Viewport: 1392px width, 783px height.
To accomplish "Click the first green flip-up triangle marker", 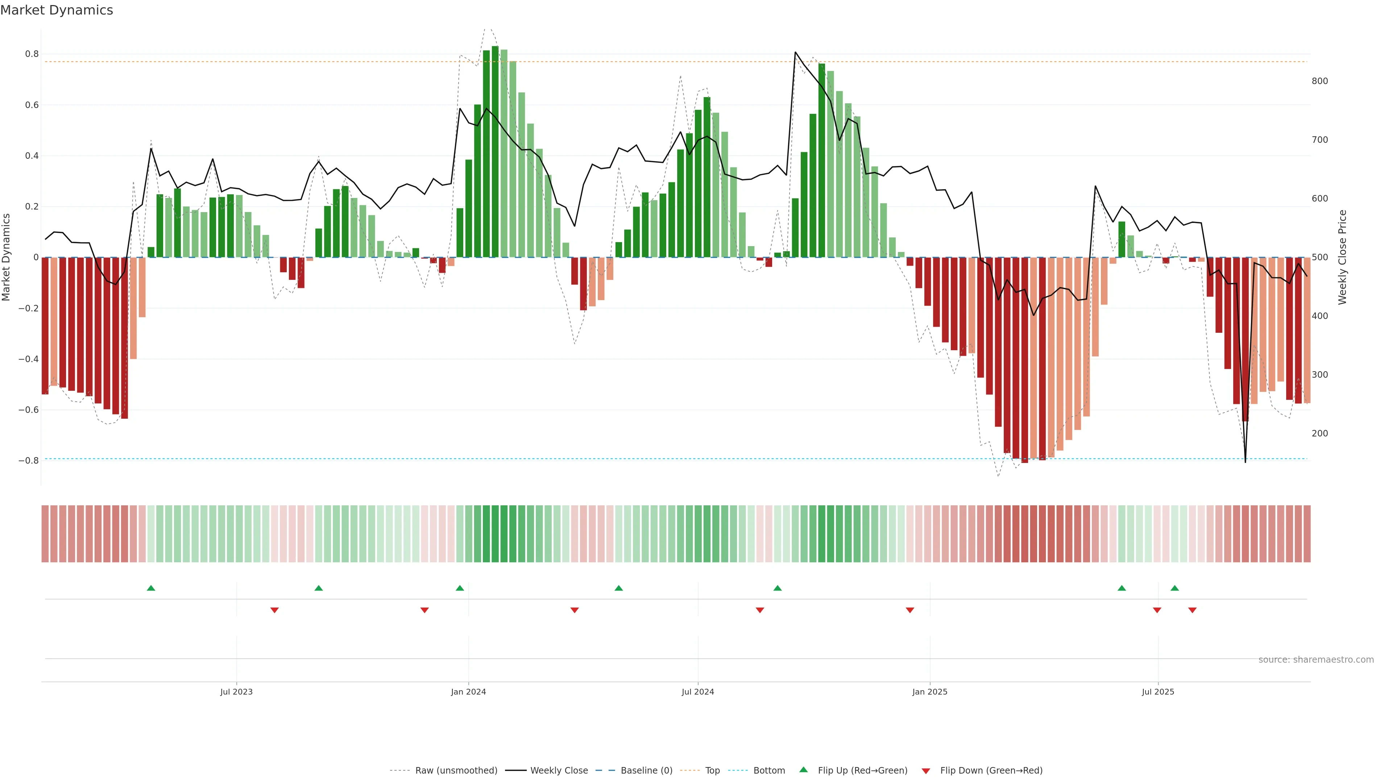I will pos(151,588).
